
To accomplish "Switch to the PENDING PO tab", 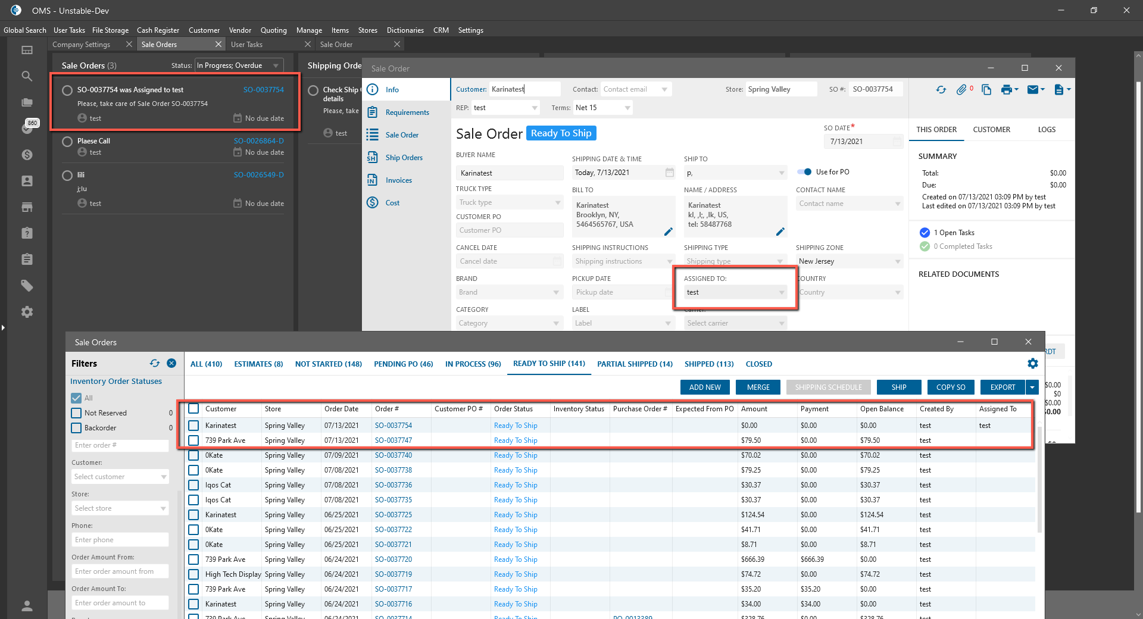I will [403, 364].
